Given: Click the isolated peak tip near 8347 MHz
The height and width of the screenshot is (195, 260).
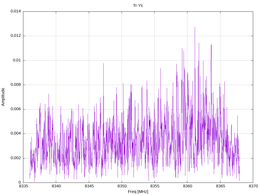Looking at the screenshot, I should coord(104,64).
